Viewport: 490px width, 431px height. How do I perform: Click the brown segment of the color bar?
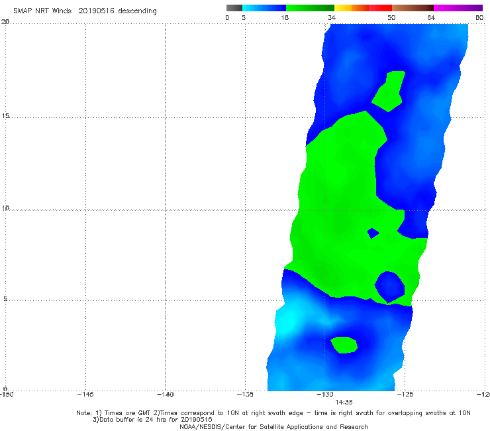point(413,8)
